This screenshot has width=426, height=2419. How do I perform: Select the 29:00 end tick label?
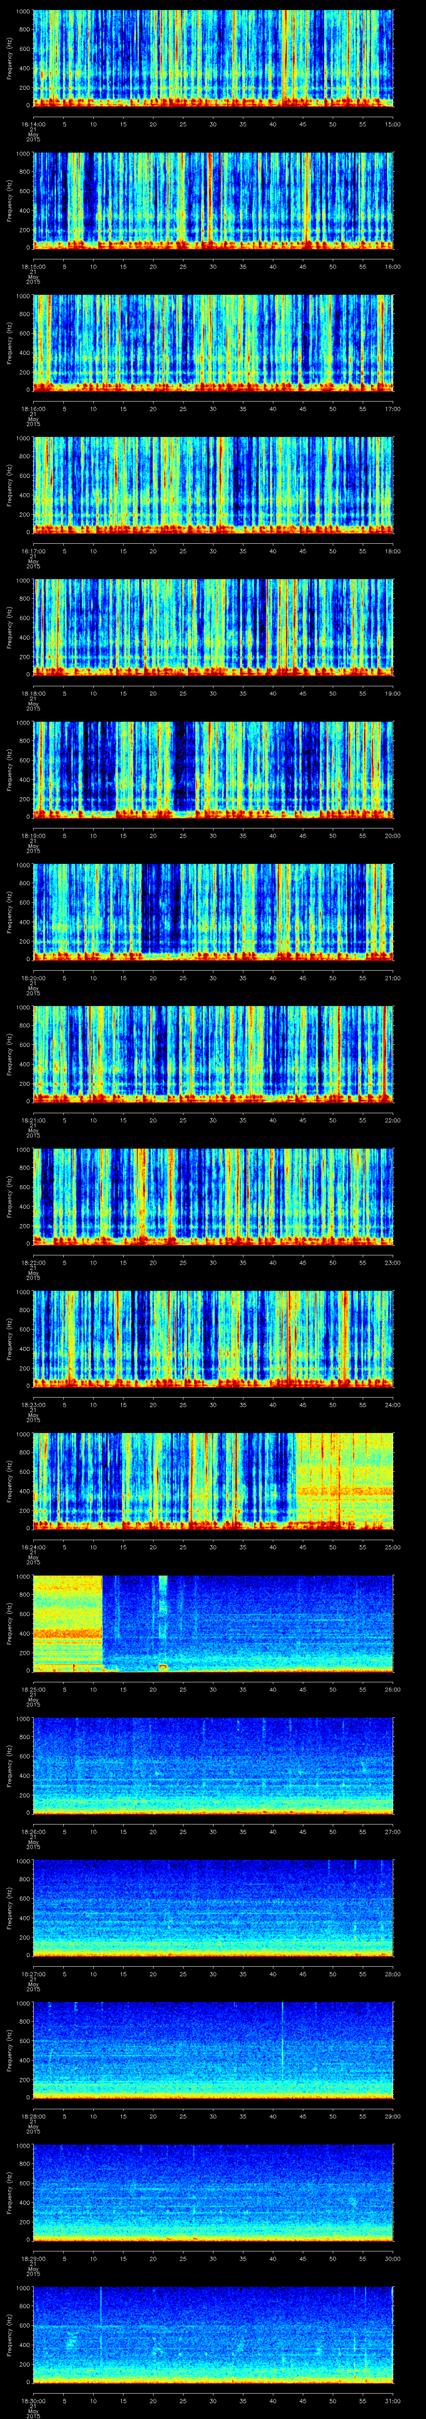pos(393,2115)
